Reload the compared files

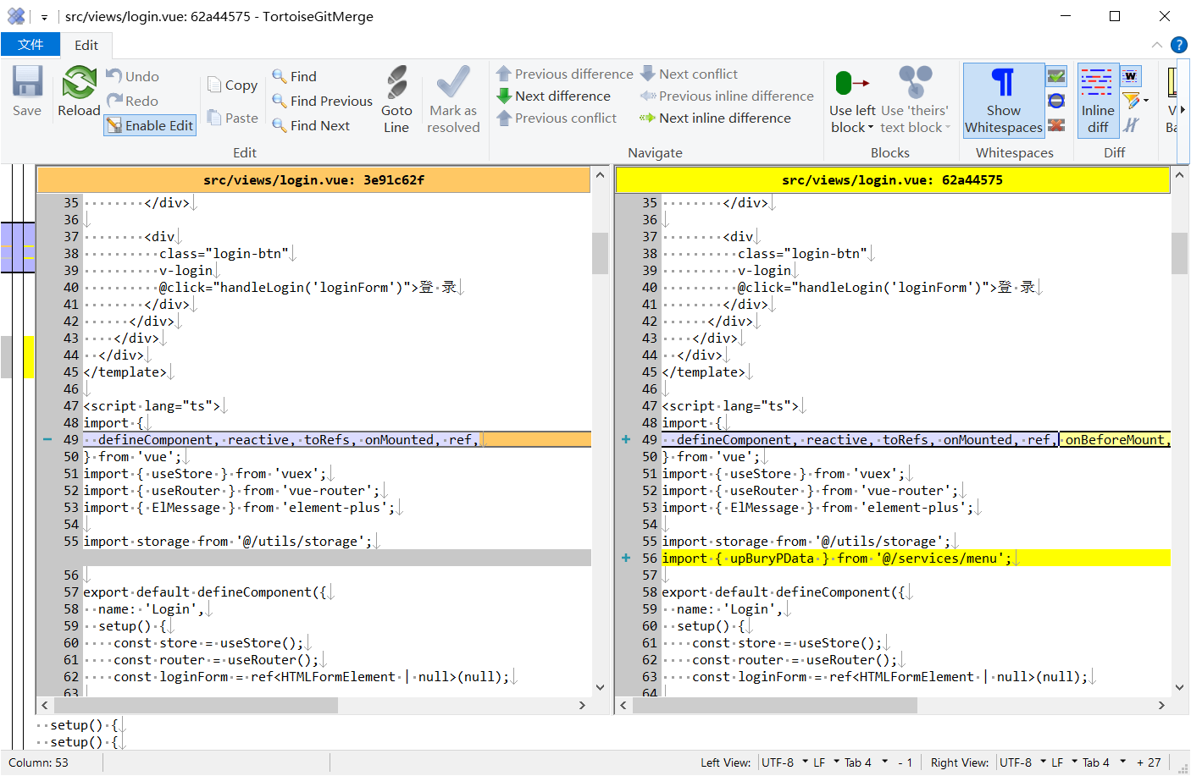(x=79, y=83)
